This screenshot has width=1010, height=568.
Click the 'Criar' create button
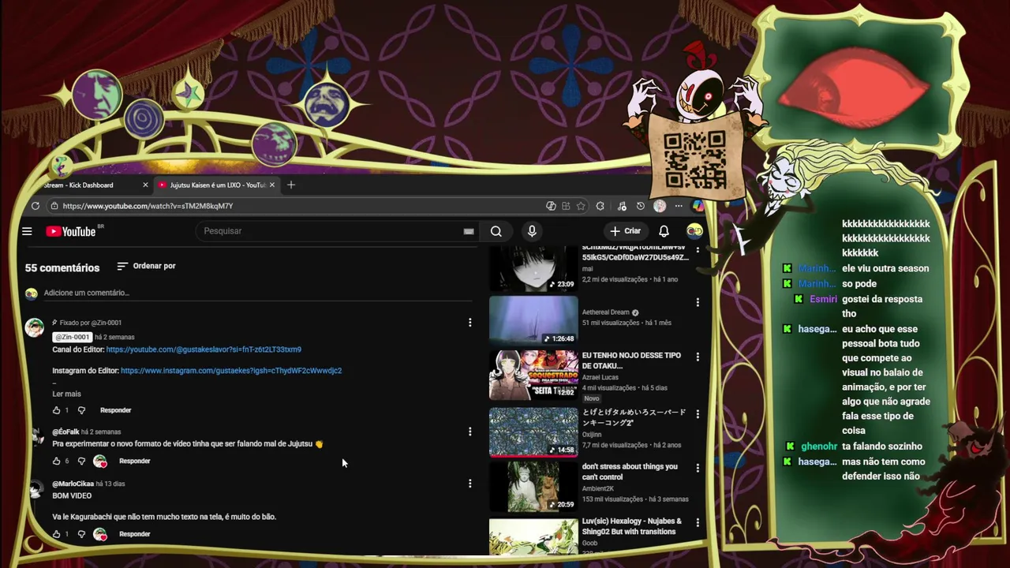[625, 231]
